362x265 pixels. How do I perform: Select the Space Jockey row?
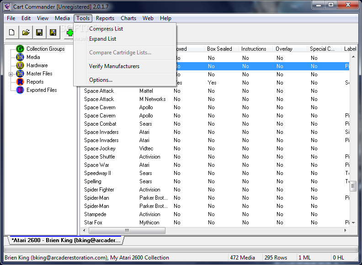(215, 148)
